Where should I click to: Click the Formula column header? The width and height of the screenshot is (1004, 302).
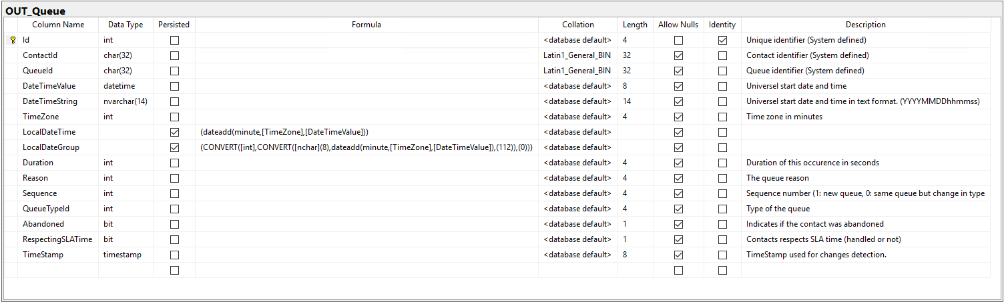point(366,25)
